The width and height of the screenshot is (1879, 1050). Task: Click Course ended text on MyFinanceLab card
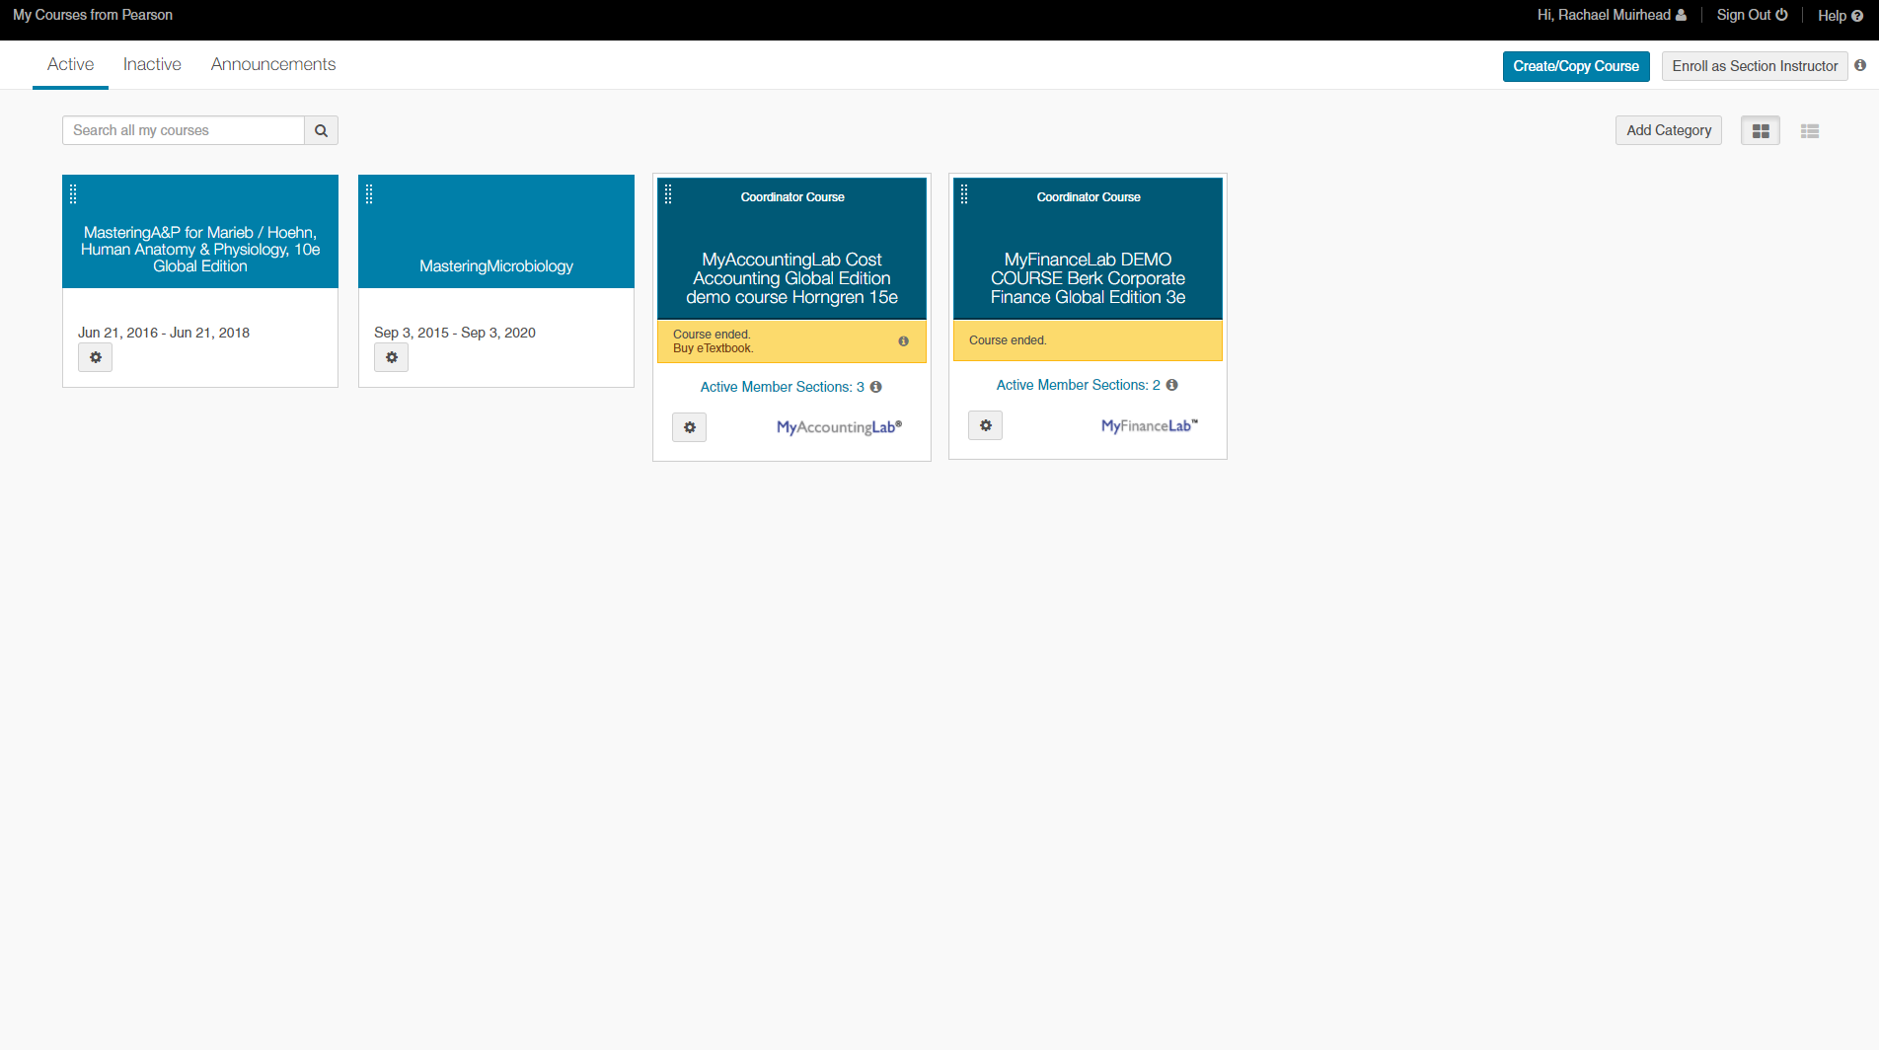coord(1008,340)
